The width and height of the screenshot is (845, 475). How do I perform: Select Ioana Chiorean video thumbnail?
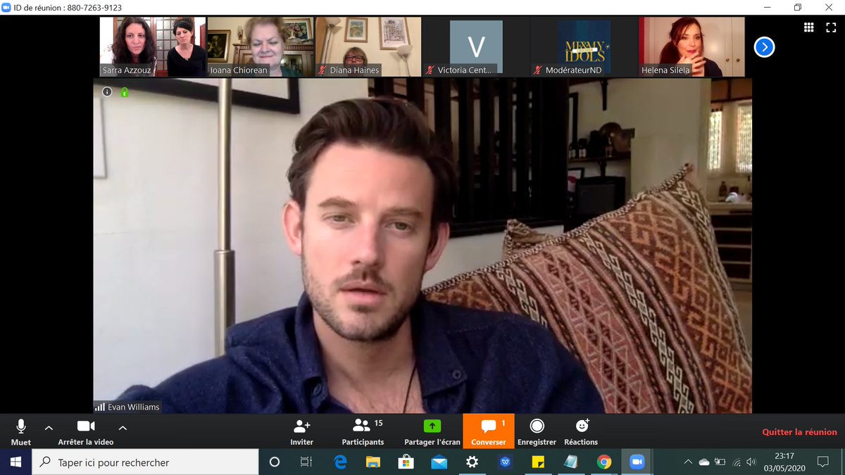tap(261, 47)
